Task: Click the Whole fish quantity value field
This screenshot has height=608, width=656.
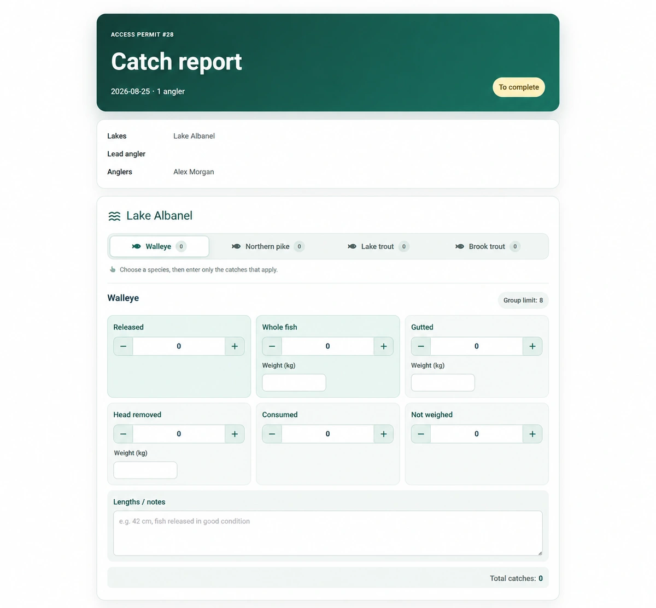Action: (327, 346)
